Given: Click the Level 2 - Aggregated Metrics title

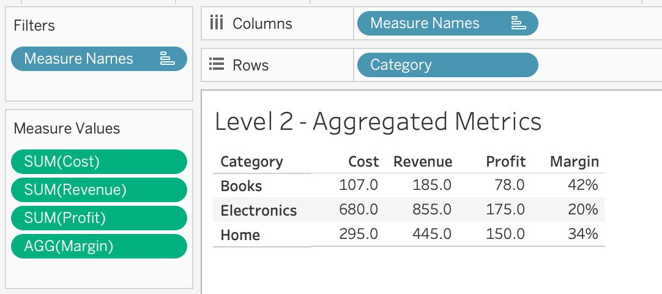Looking at the screenshot, I should (378, 122).
